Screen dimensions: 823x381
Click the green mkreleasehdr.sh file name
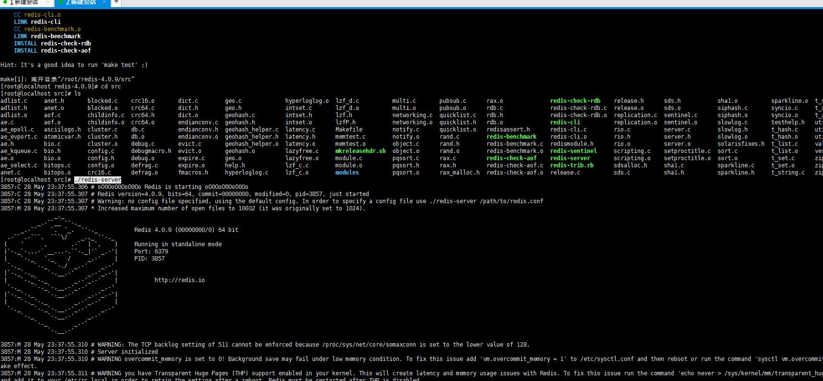(360, 151)
